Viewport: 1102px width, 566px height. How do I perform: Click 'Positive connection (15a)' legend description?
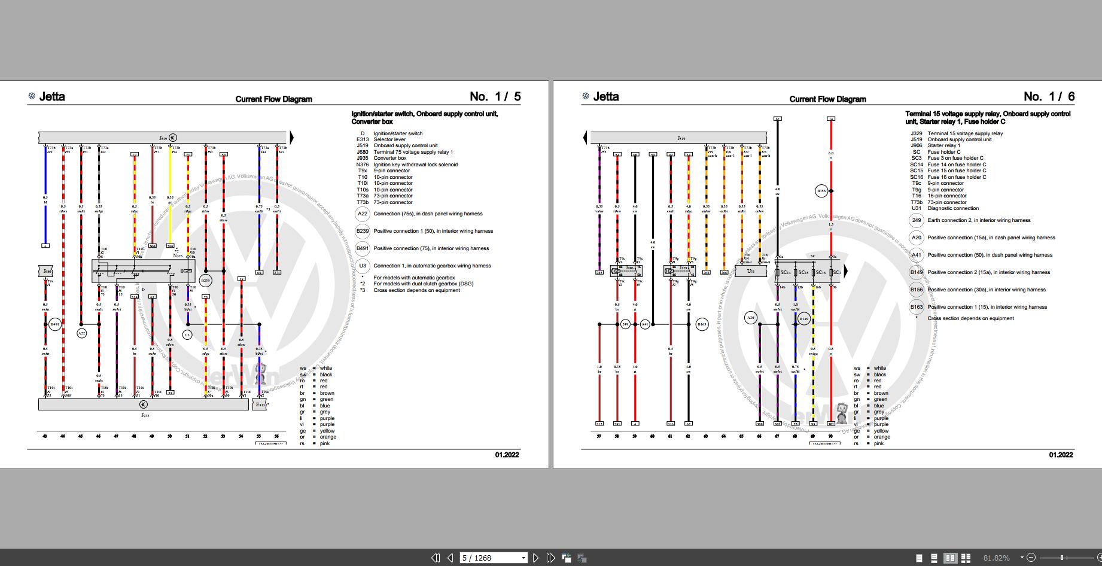tap(991, 238)
